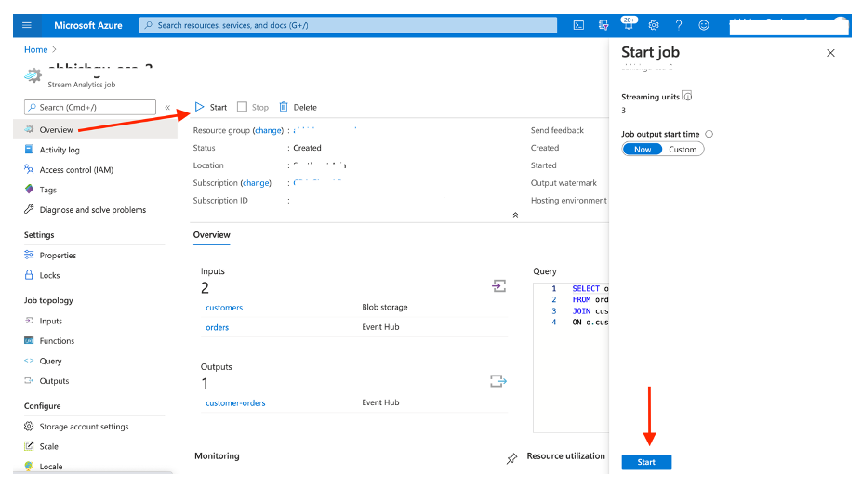Open the Directory and subscription filter icon
This screenshot has width=862, height=488.
(x=603, y=25)
